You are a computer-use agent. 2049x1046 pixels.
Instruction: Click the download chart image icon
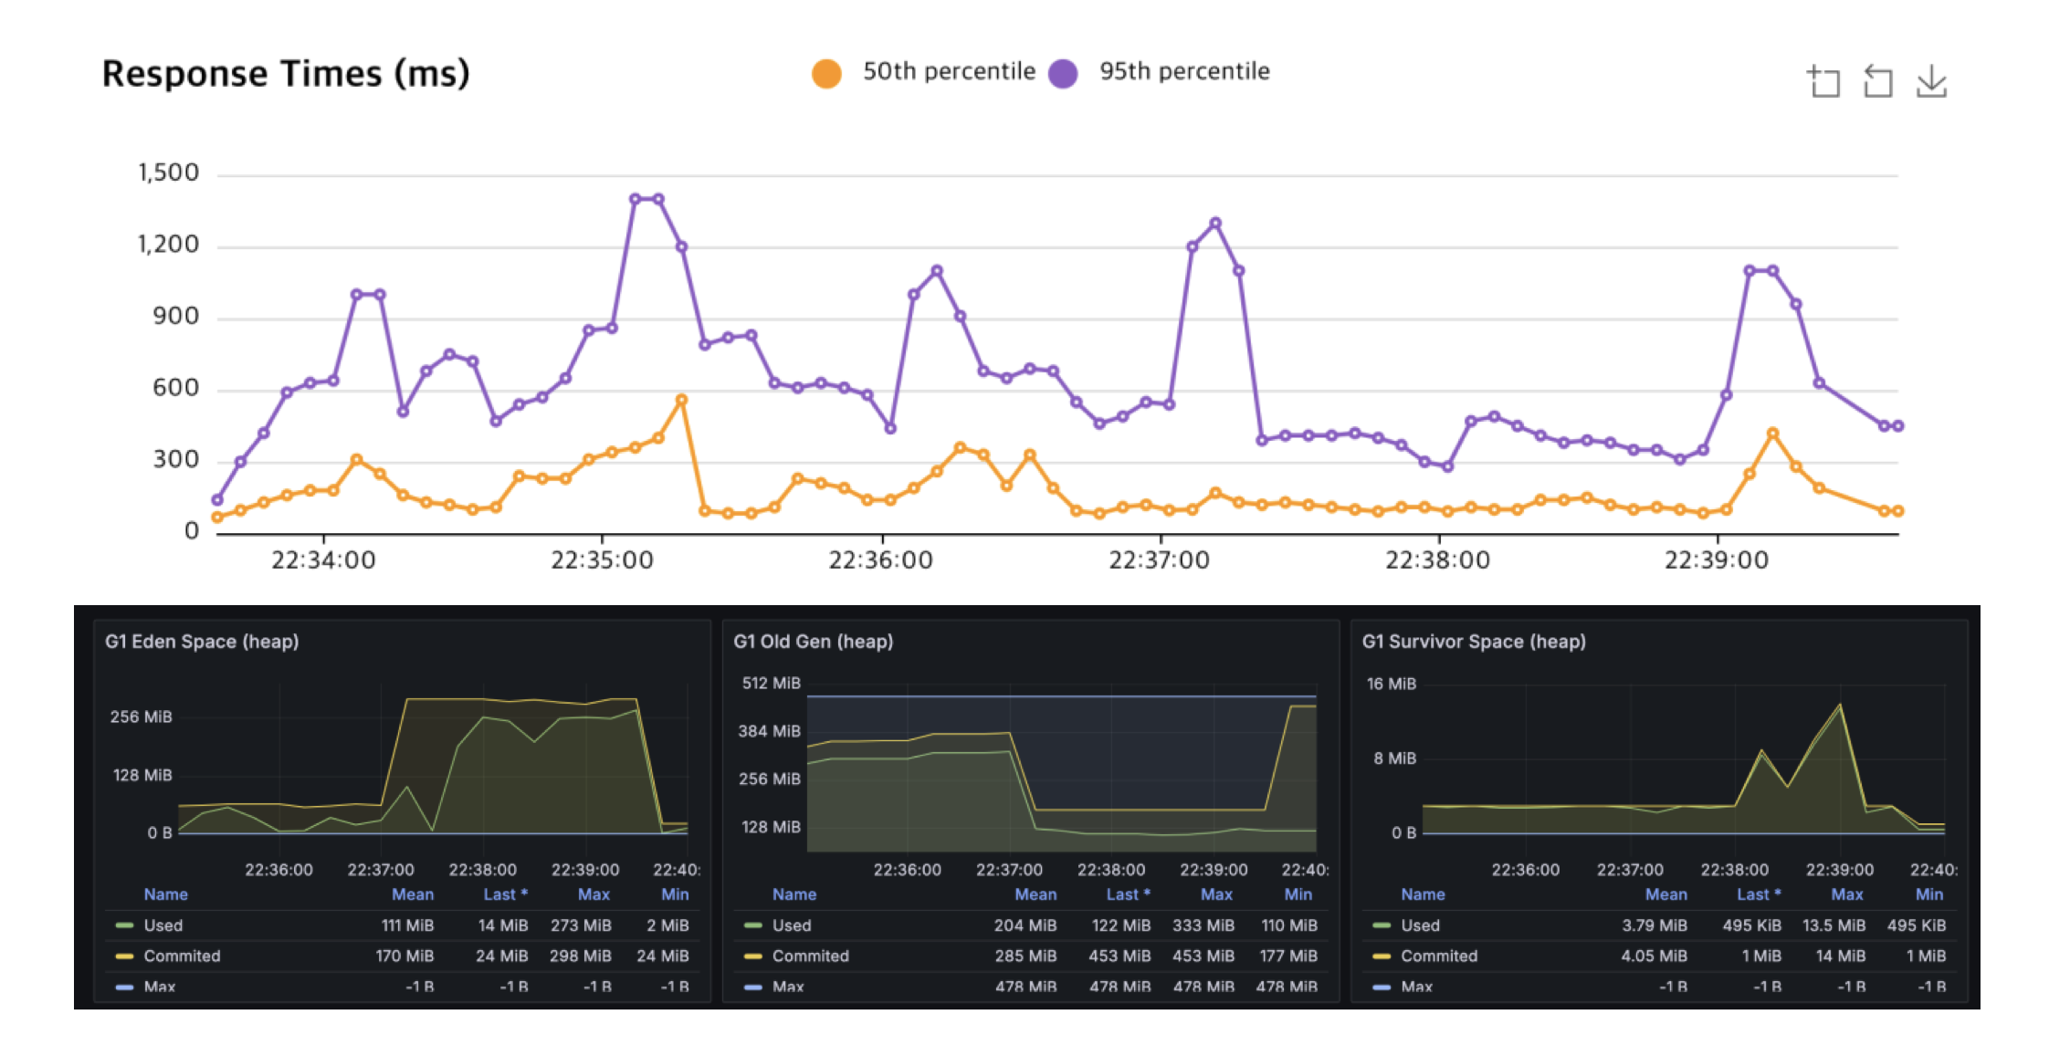[x=1931, y=82]
